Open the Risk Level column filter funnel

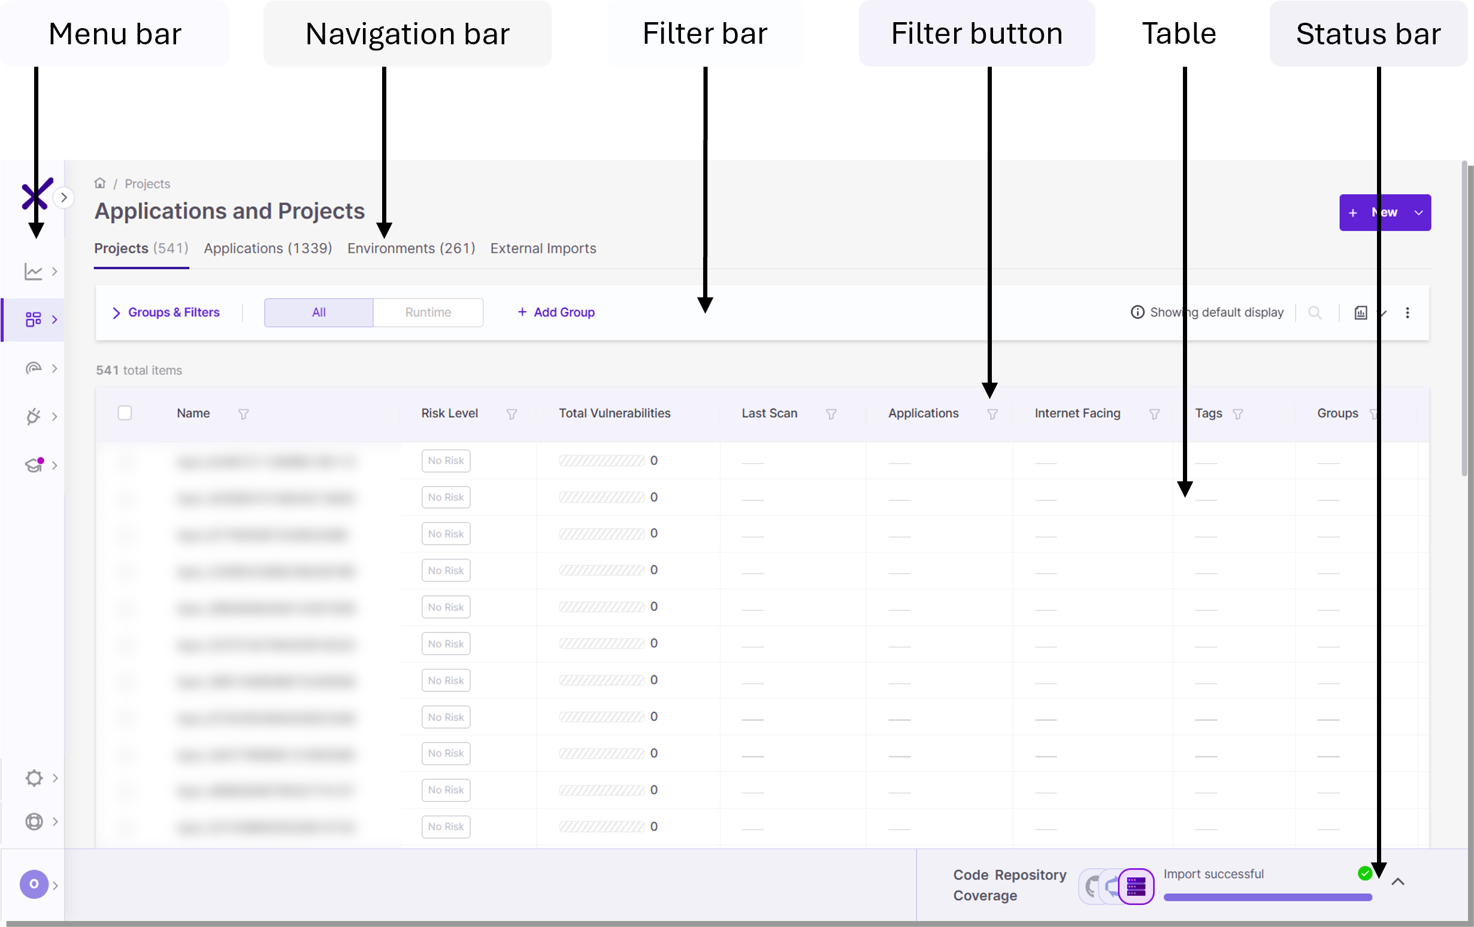[511, 413]
